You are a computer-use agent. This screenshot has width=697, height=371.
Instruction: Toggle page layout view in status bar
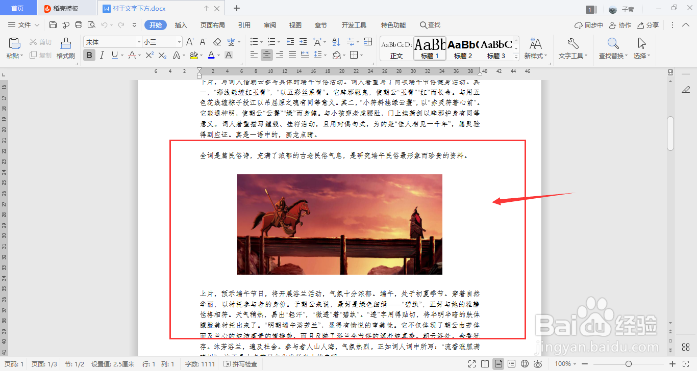(498, 364)
